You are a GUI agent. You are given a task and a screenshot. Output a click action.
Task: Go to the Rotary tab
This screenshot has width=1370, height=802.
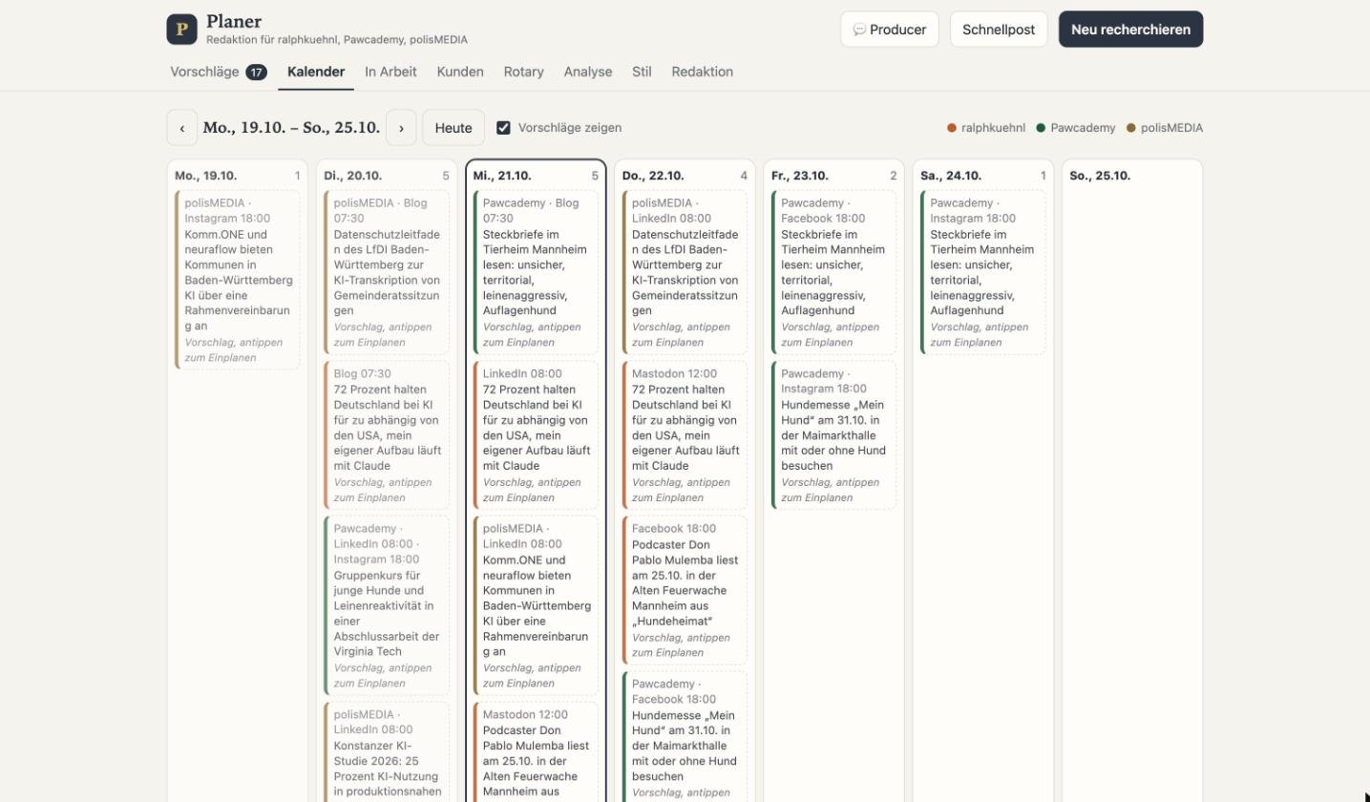[524, 72]
